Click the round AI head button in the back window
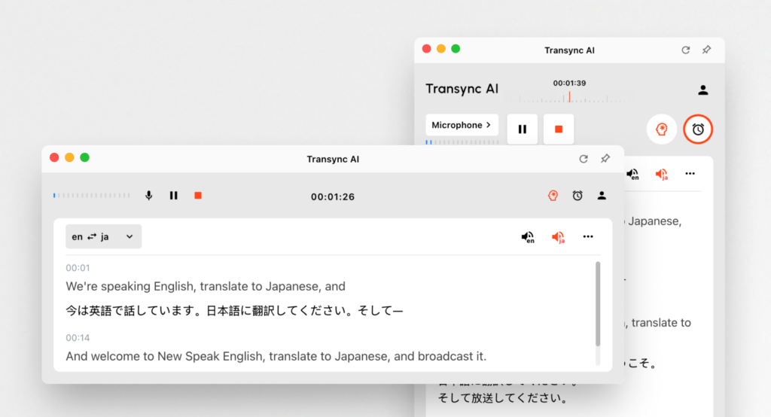The image size is (771, 417). pos(661,129)
